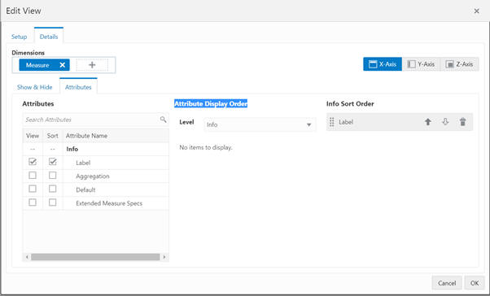The width and height of the screenshot is (490, 296).
Task: Select the Attributes tab
Action: (78, 87)
